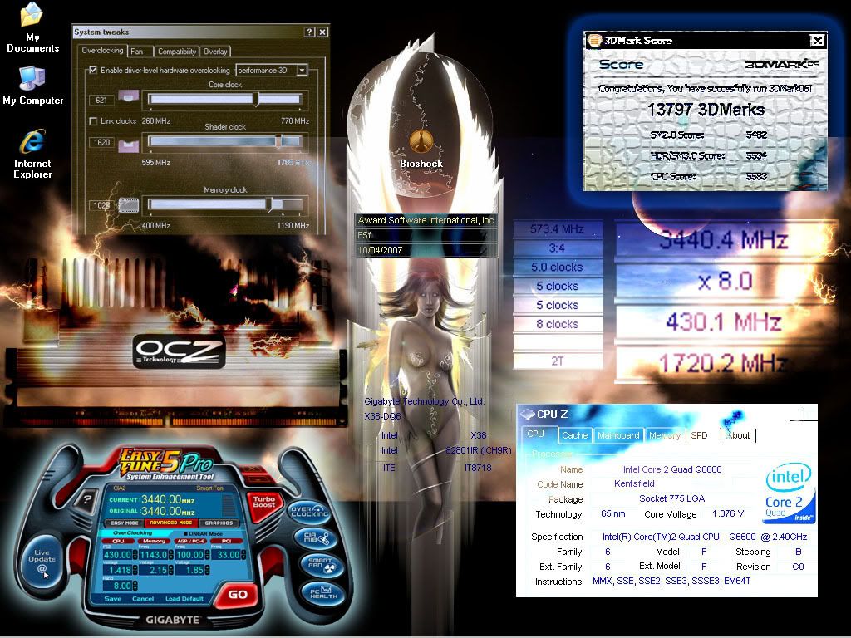
Task: Open the My Documents desktop icon
Action: (x=32, y=27)
